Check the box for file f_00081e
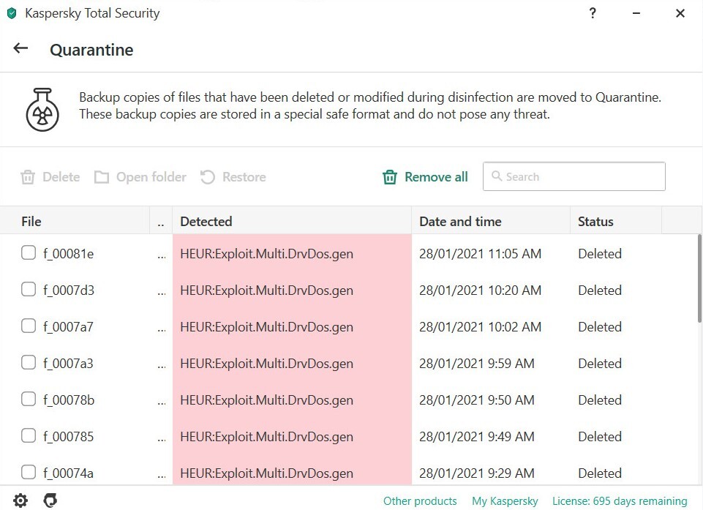This screenshot has height=510, width=703. pyautogui.click(x=29, y=253)
